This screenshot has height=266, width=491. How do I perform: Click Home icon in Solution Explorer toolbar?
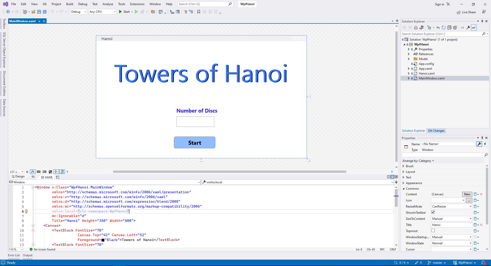coord(416,28)
